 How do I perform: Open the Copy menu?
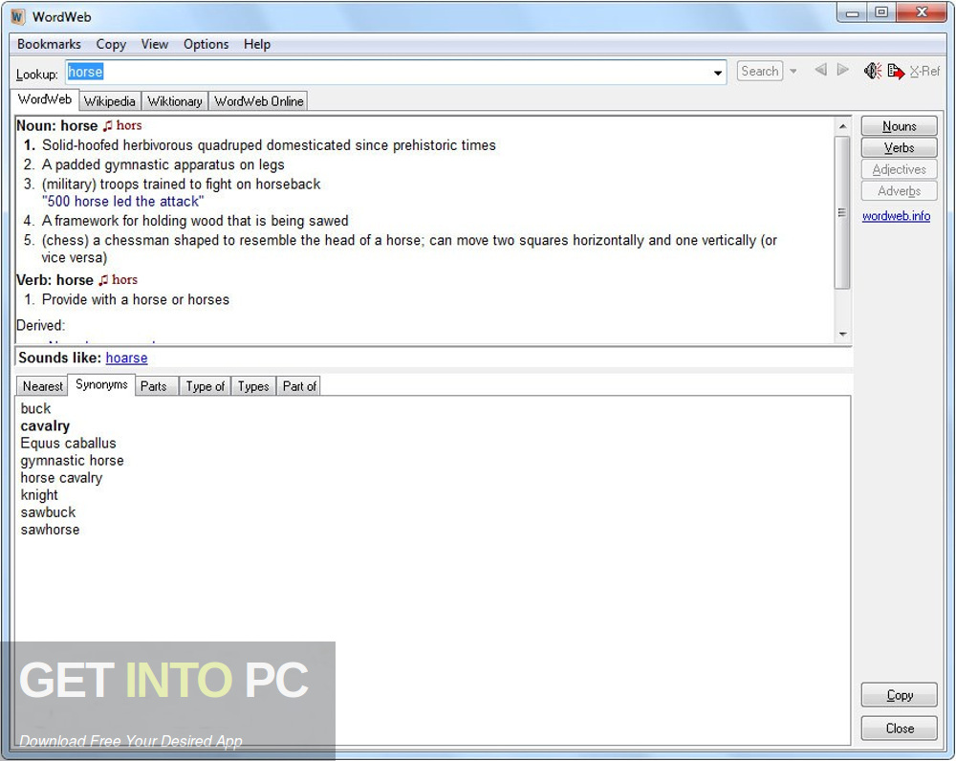coord(111,45)
